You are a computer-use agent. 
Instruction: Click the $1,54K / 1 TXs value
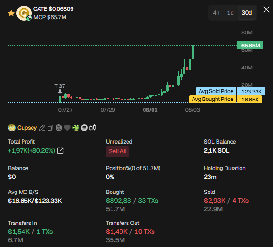point(30,232)
